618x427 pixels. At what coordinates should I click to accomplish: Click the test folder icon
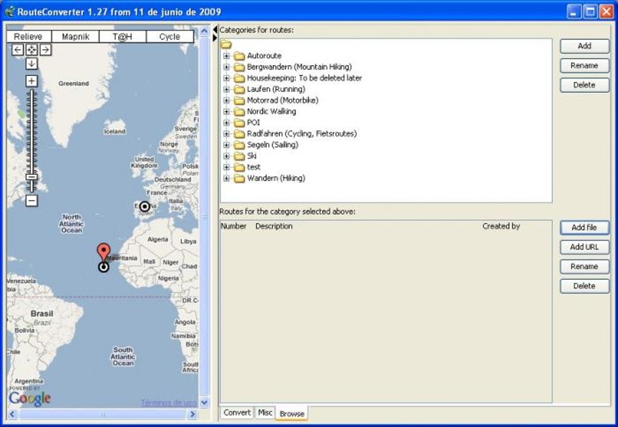239,167
